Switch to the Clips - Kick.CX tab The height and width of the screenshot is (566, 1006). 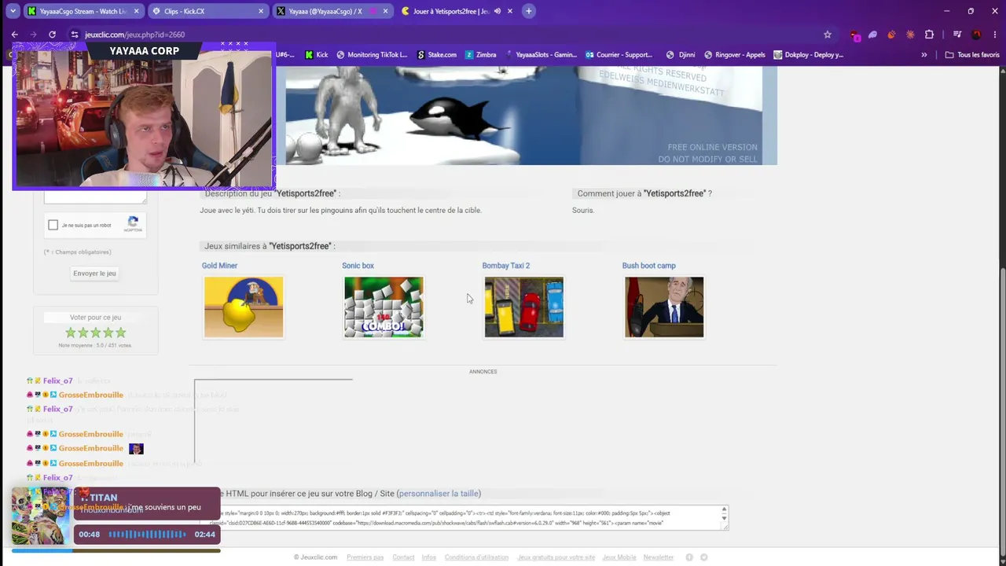(207, 11)
